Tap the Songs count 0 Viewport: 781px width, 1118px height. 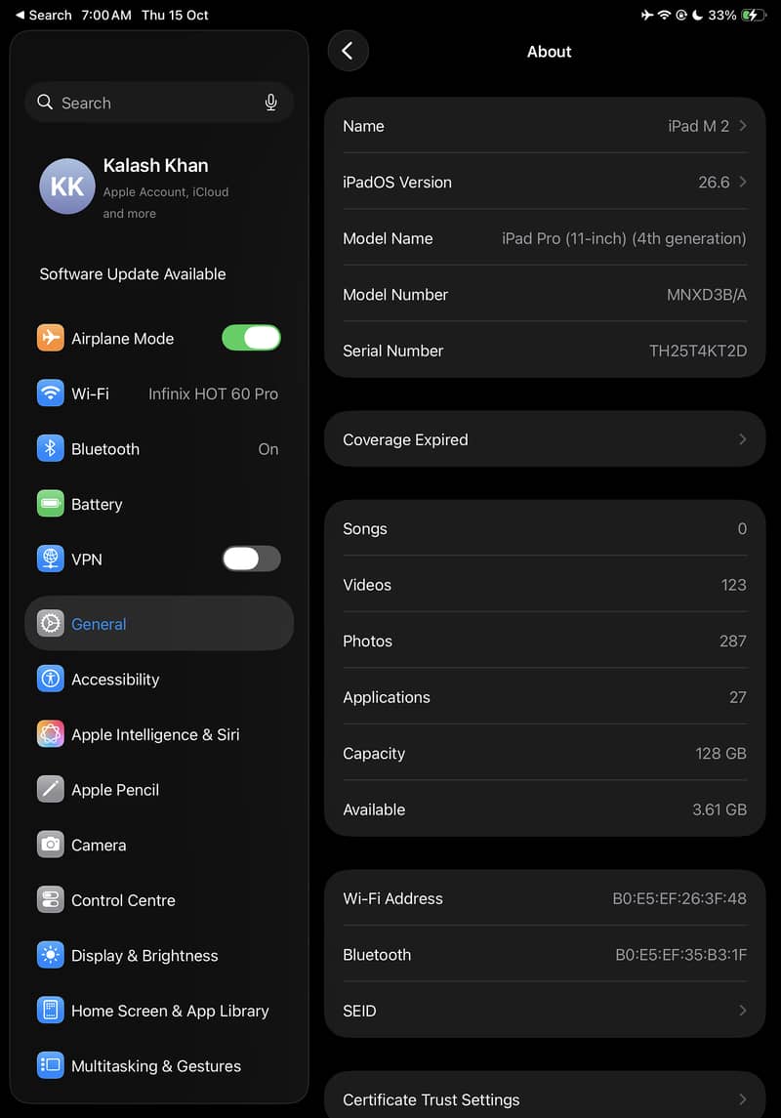tap(742, 528)
